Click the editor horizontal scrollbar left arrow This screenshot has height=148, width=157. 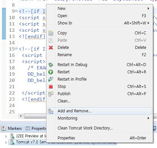click(21, 116)
